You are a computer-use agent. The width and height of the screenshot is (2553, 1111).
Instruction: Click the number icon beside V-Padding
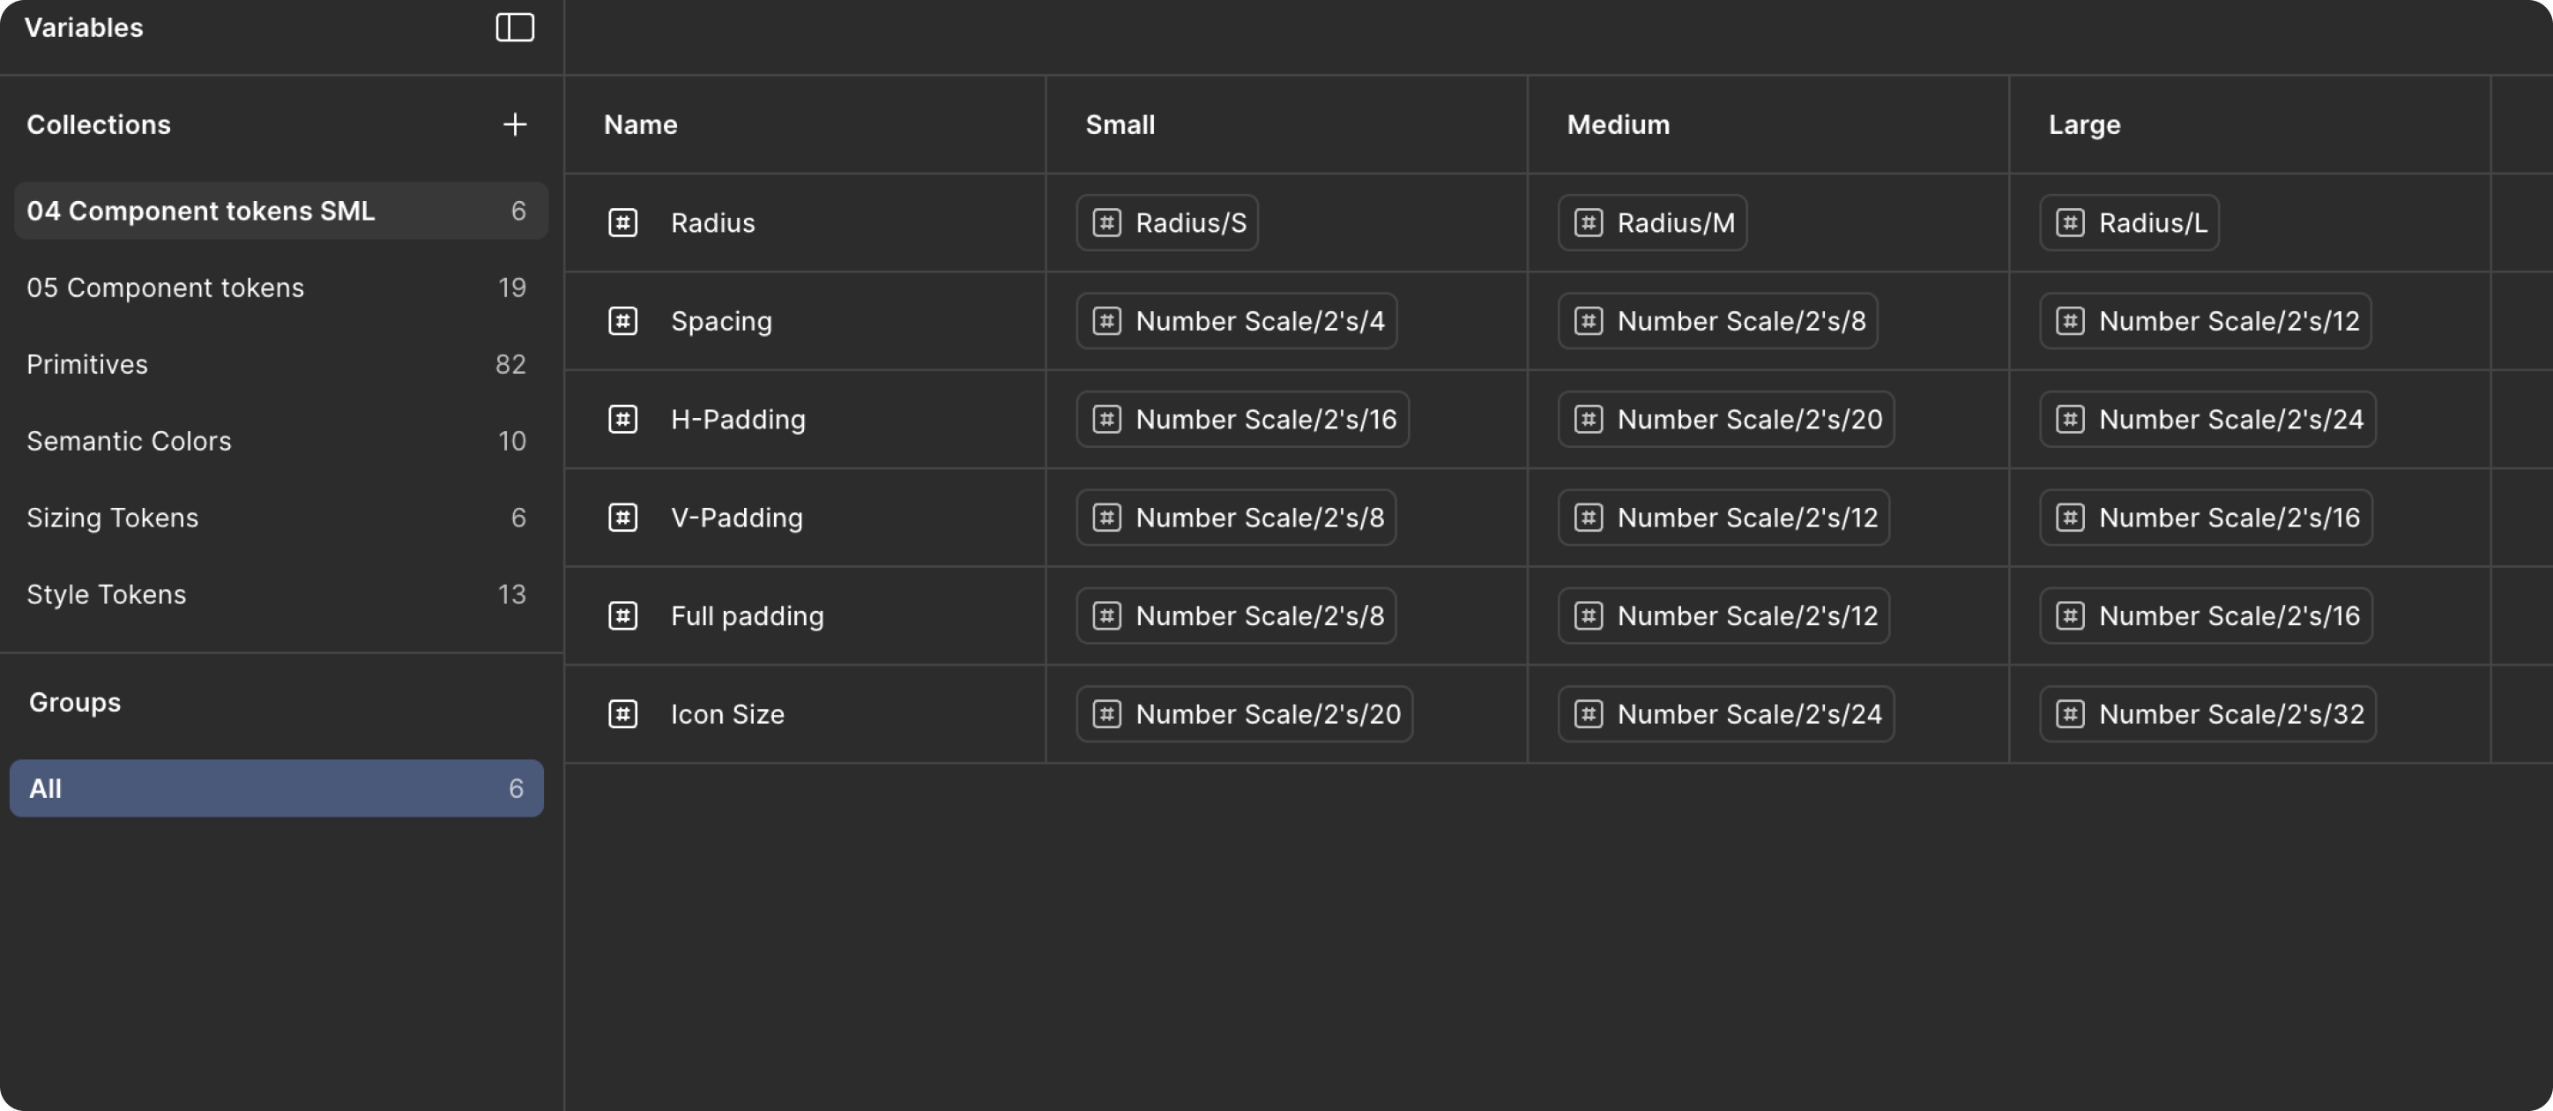pos(622,518)
